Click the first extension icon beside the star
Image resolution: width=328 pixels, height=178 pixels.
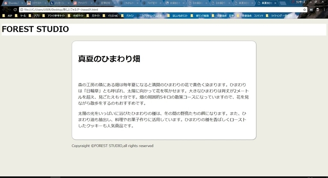311,9
